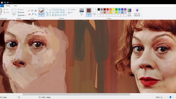
Task: Click the Resize button
Action: tap(21, 12)
